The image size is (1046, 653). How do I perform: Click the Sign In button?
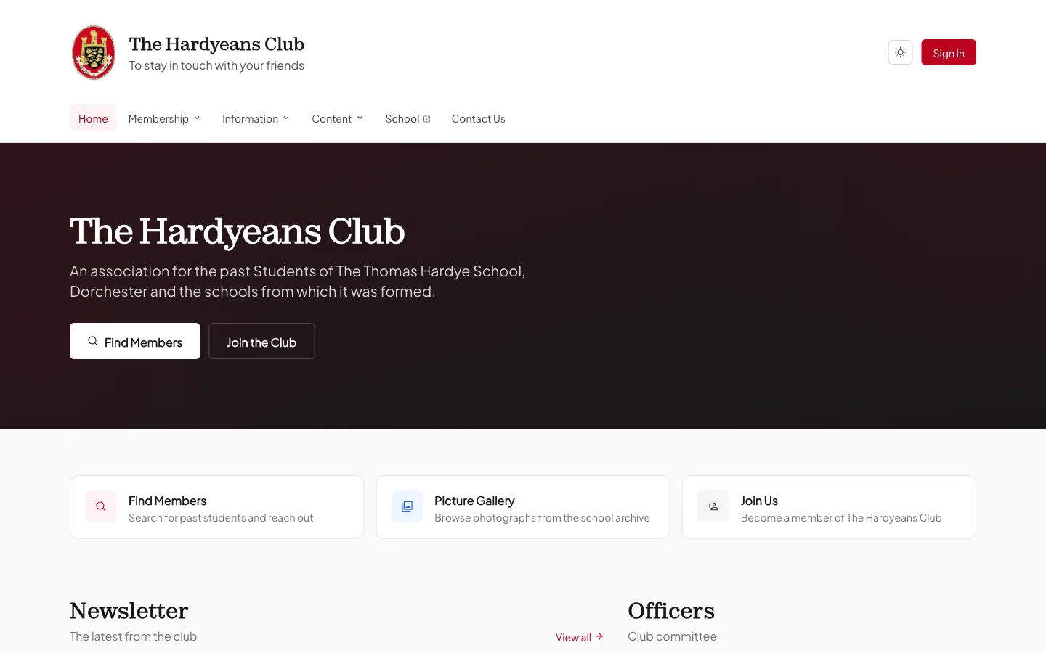click(949, 52)
